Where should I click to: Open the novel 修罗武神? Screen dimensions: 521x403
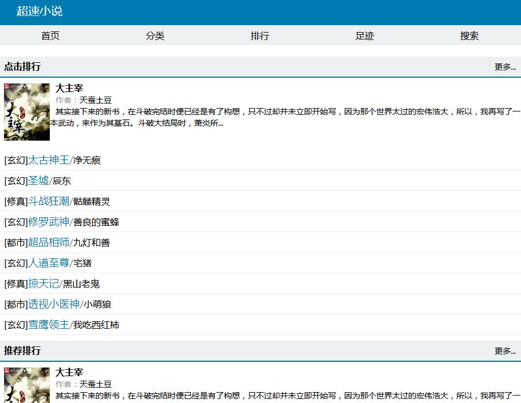point(50,222)
